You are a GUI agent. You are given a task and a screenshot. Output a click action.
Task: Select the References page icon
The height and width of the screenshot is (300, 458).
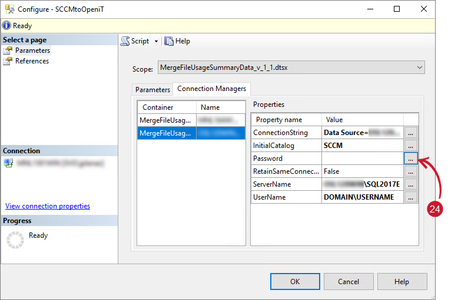[8, 61]
